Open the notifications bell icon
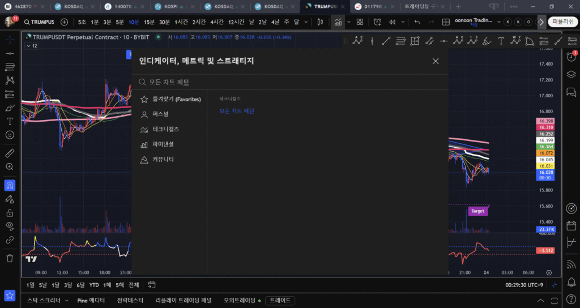Image resolution: width=580 pixels, height=308 pixels. (571, 282)
